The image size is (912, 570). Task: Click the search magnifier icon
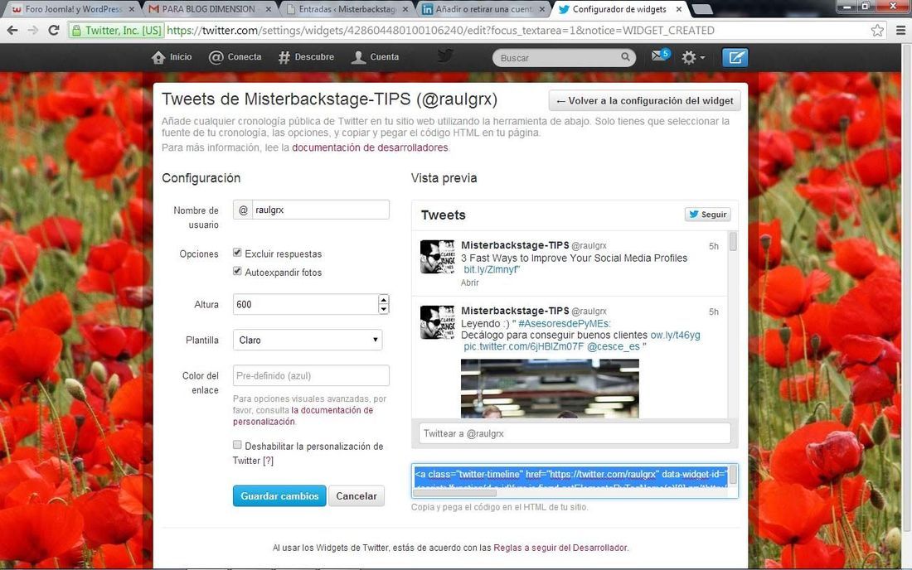(625, 57)
